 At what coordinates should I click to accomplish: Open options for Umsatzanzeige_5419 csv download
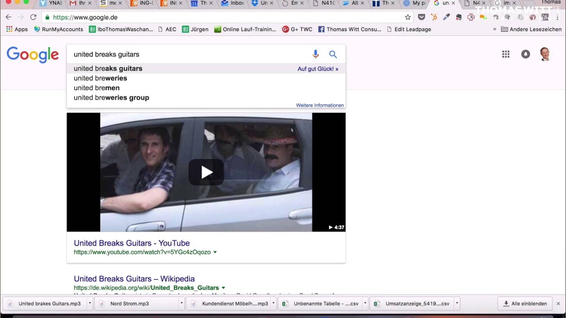456,303
